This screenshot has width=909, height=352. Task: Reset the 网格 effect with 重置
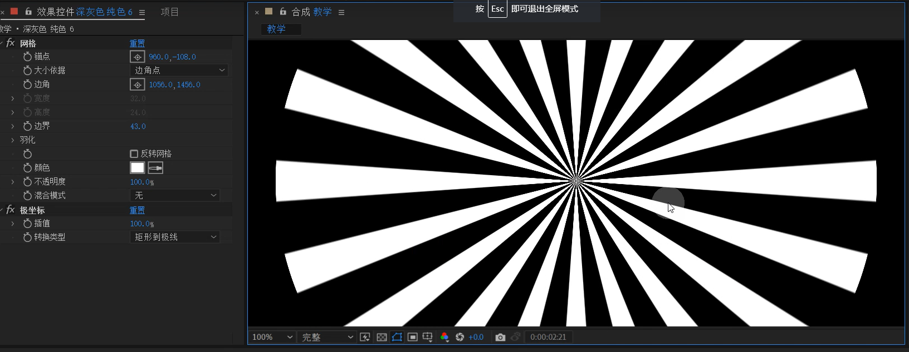[x=137, y=43]
